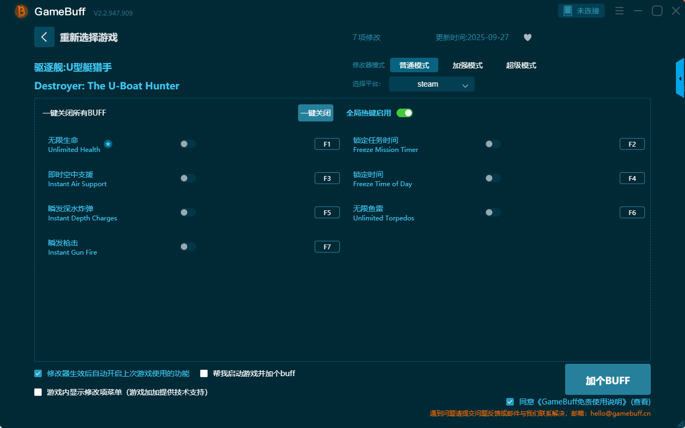
Task: Turn on Freeze Mission Timer toggle
Action: (493, 144)
